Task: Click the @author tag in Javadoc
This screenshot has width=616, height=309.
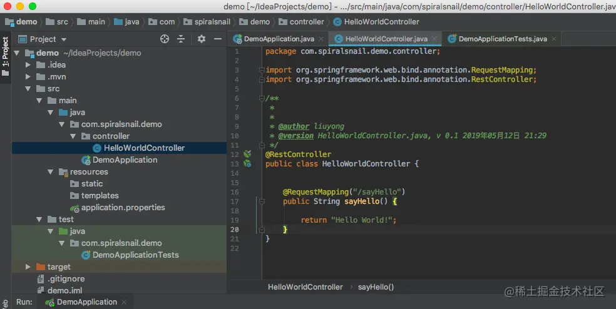Action: point(294,126)
